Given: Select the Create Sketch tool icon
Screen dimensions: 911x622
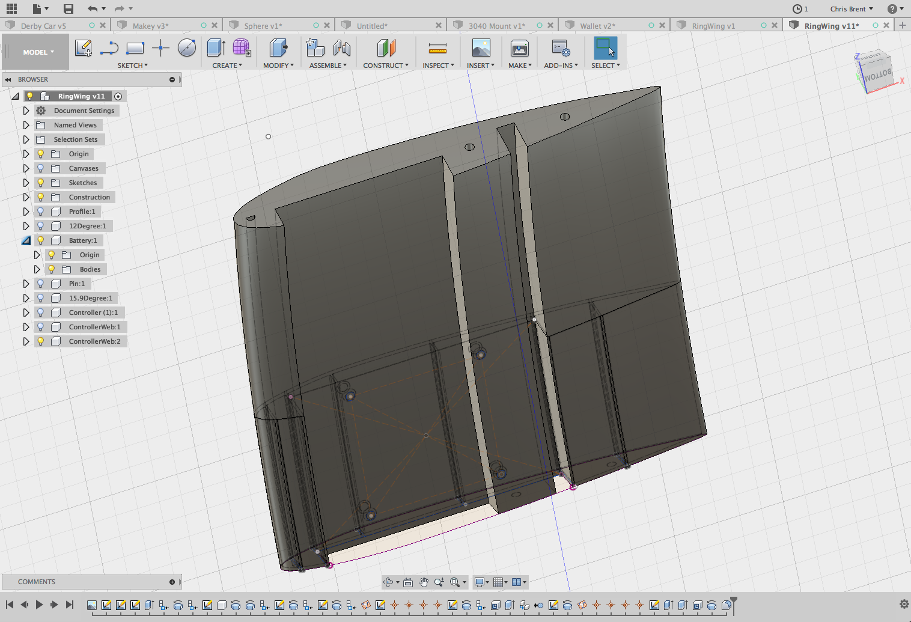Looking at the screenshot, I should (x=83, y=48).
